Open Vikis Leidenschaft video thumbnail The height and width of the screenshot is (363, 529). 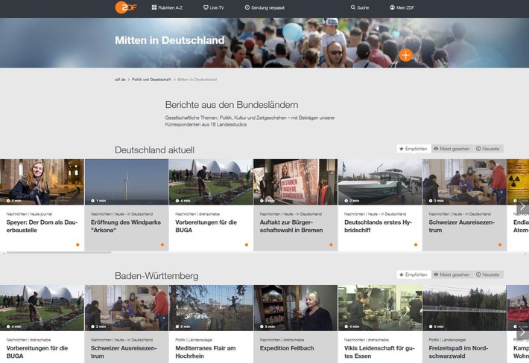[x=380, y=308]
